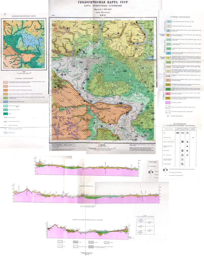Screen dimensions: 204x256
Task: Click the red hatched line symbol in left legend
Action: point(6,121)
